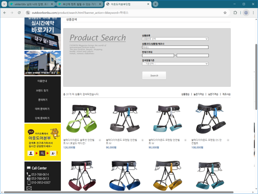This screenshot has width=258, height=194.
Task: Click the minimum 판매가격대 field
Action: (x=158, y=56)
